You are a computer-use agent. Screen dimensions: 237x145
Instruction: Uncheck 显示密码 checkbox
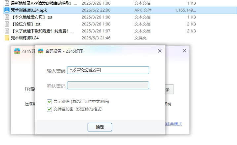(50, 102)
